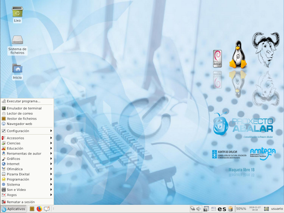Expand the Accesorios submenu
Screen dimensions: 284x213
click(x=27, y=138)
